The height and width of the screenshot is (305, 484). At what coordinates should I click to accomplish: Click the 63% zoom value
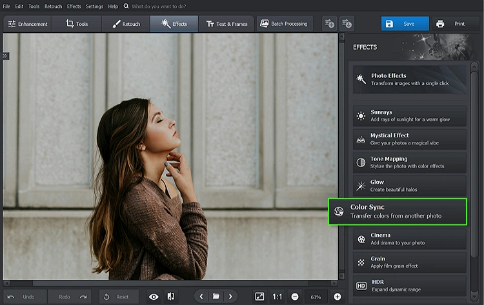point(316,297)
